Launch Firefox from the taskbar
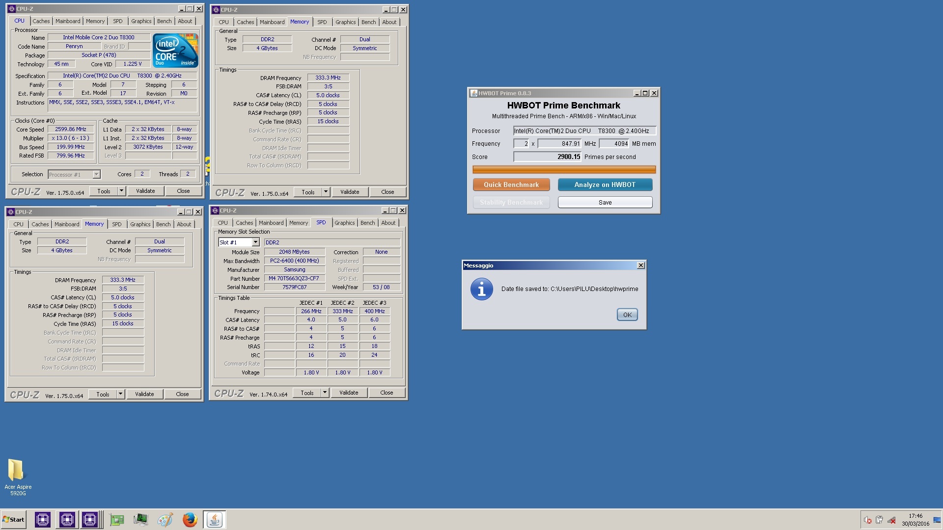Screen dimensions: 943x530 click(190, 519)
